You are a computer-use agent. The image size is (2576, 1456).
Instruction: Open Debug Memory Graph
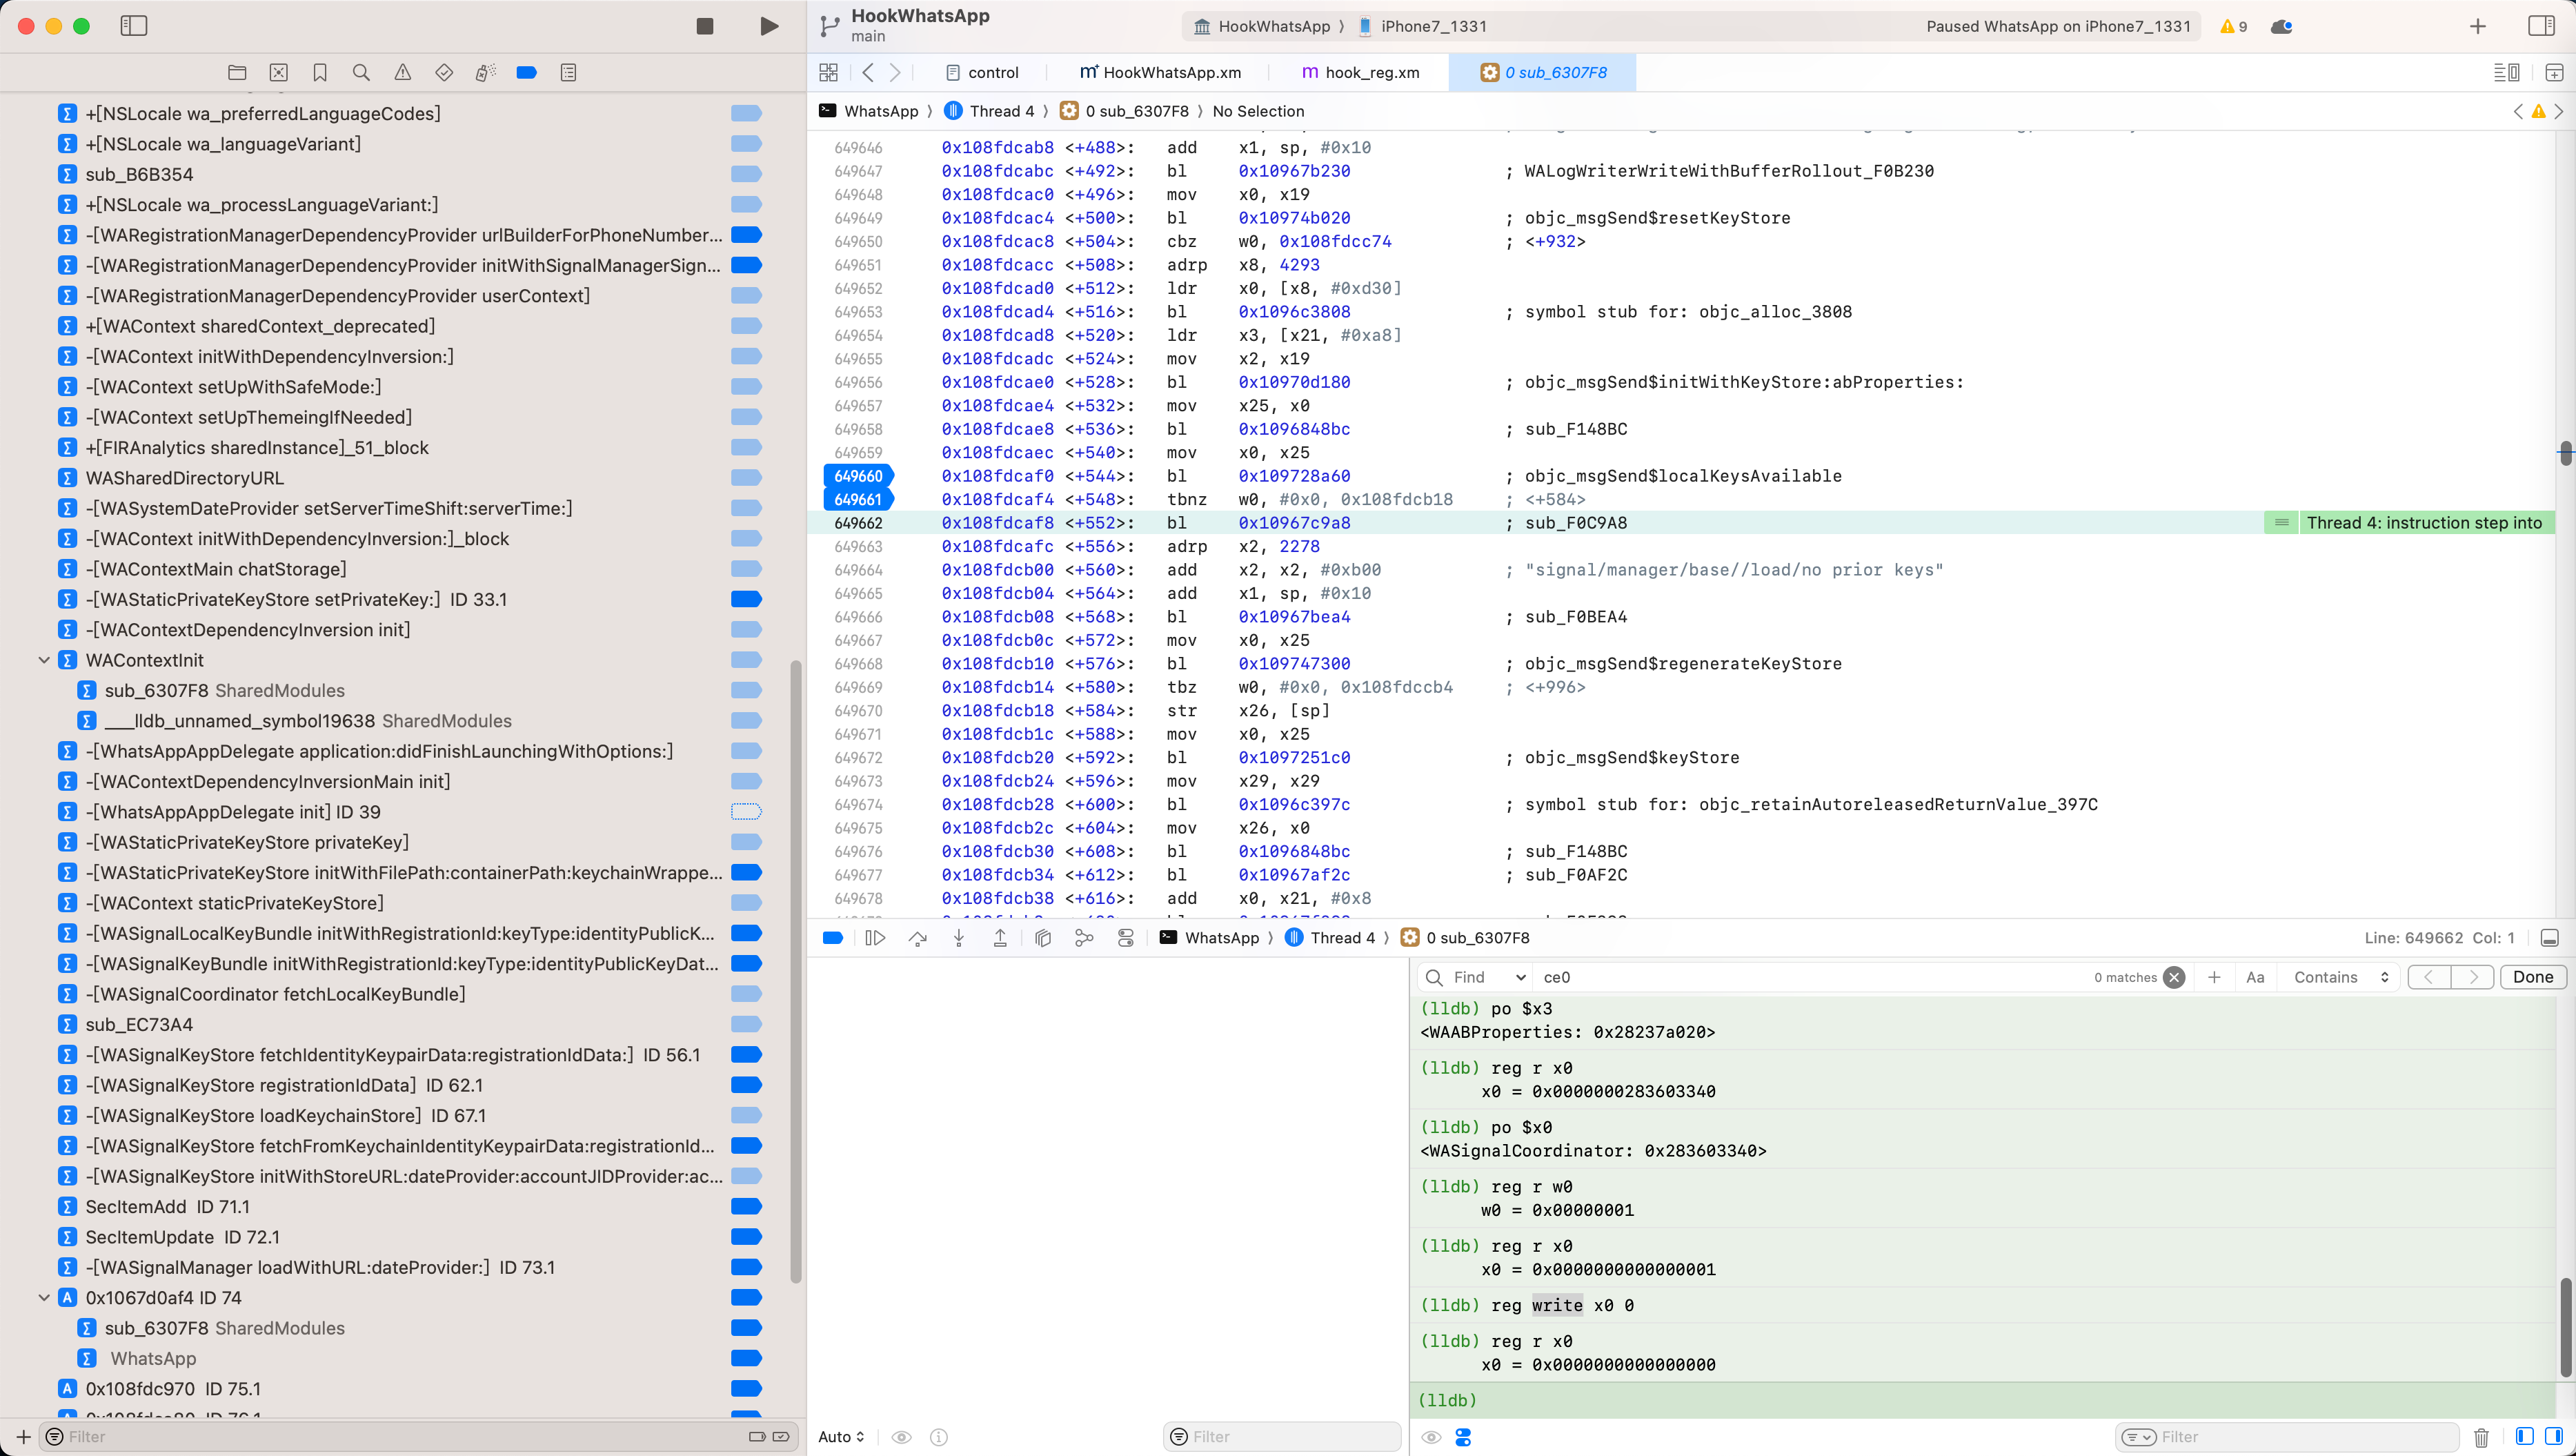pos(1084,938)
